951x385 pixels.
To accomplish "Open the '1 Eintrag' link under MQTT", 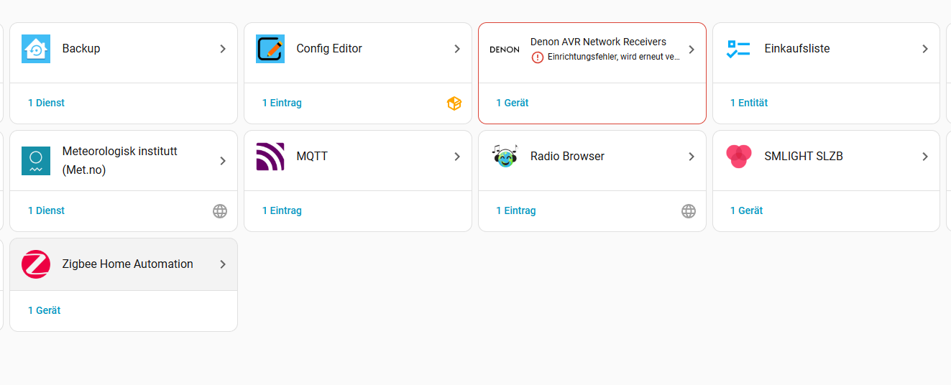I will point(282,211).
